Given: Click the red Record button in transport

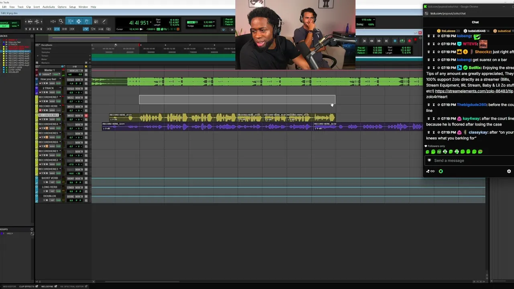Looking at the screenshot, I should 409,41.
